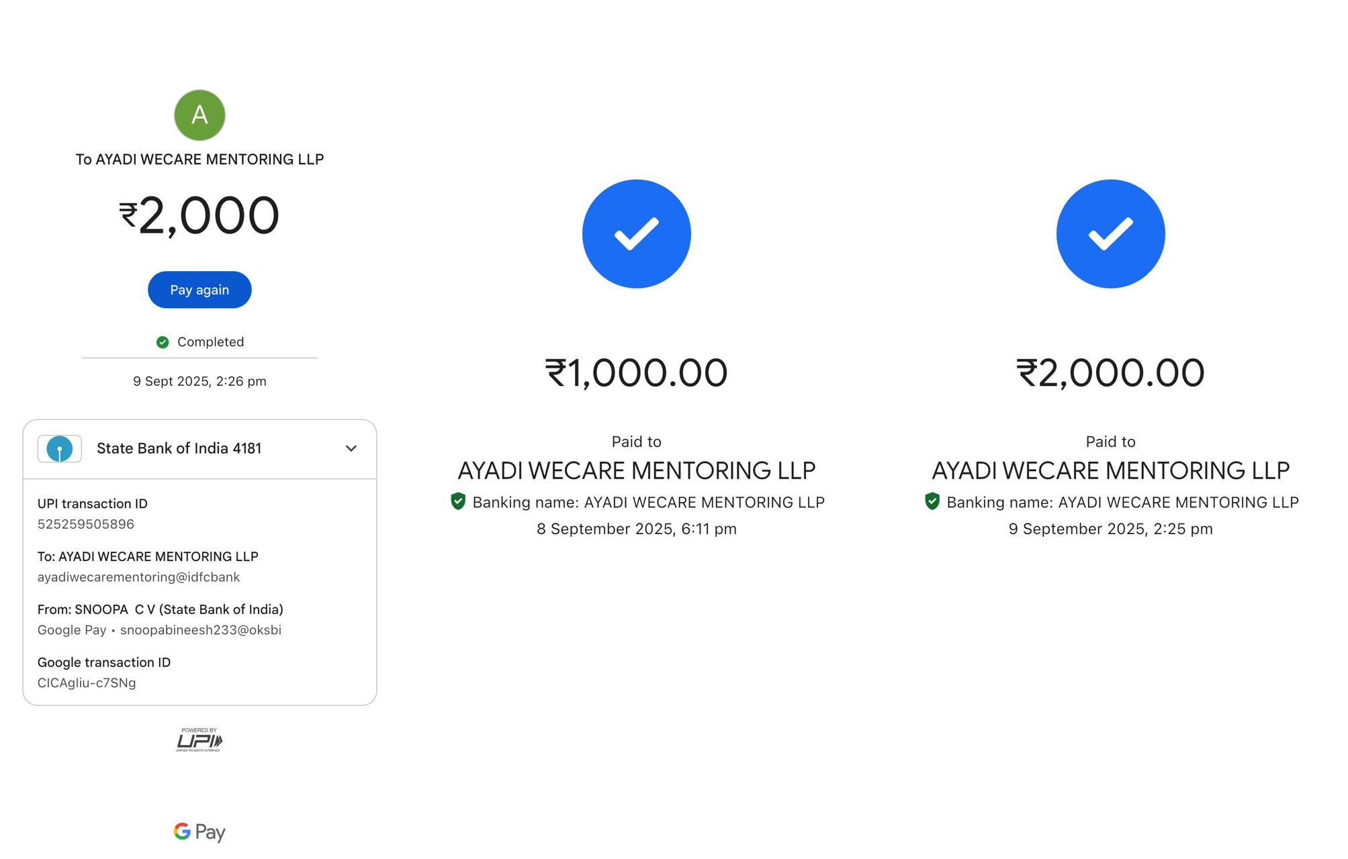Click the green shield in the ₹2,000.00 receipt
Screen dimensions: 1348x859
pyautogui.click(x=932, y=501)
